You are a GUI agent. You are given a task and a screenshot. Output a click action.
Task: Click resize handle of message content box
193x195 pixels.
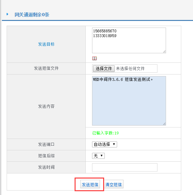point(164,124)
